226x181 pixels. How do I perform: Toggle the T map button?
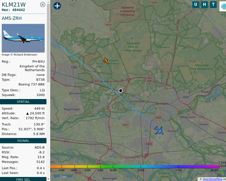pos(213,5)
